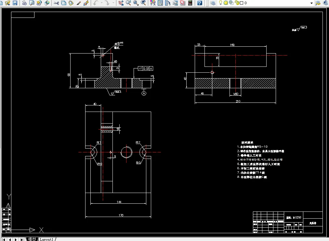This screenshot has height=241, width=329.
Task: Click the Plot printer icon
Action: coord(24,3)
